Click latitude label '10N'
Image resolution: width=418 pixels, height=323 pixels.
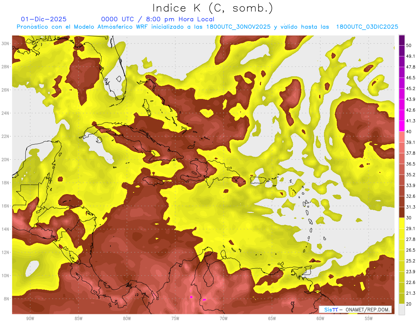tap(6, 276)
